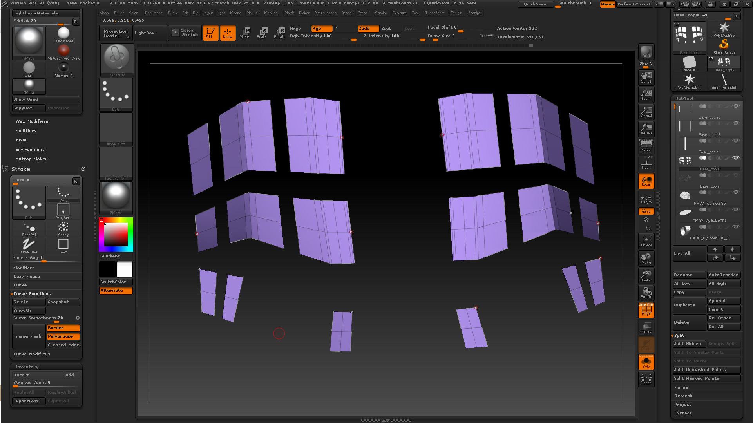Expand the Curve Modifiers section
Screen dimensions: 753x423
[32, 354]
